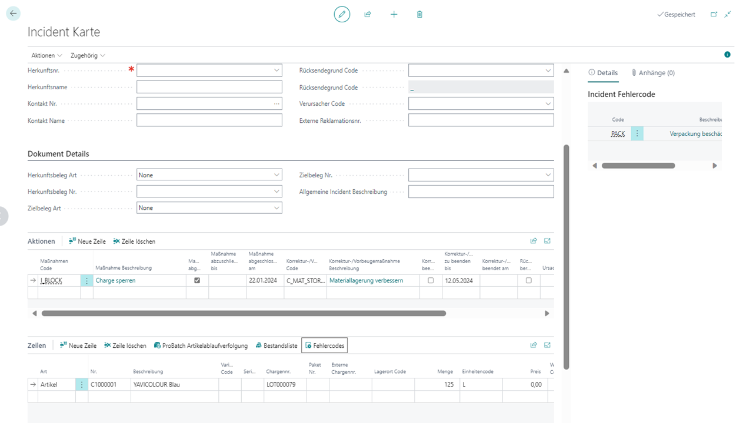
Task: Click the Fehlercodes button
Action: [x=324, y=345]
